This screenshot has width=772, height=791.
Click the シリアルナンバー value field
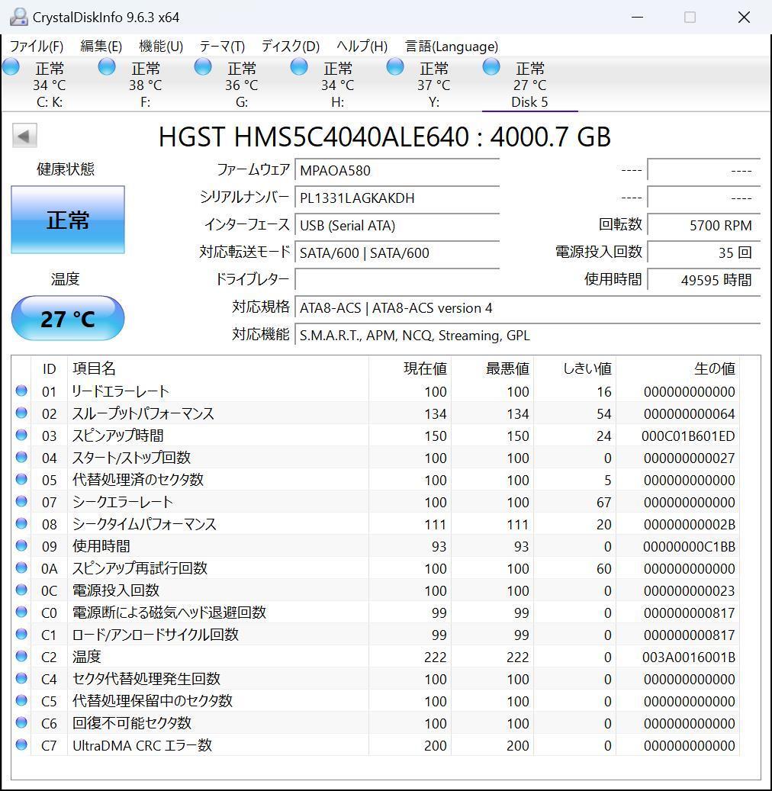[x=397, y=198]
